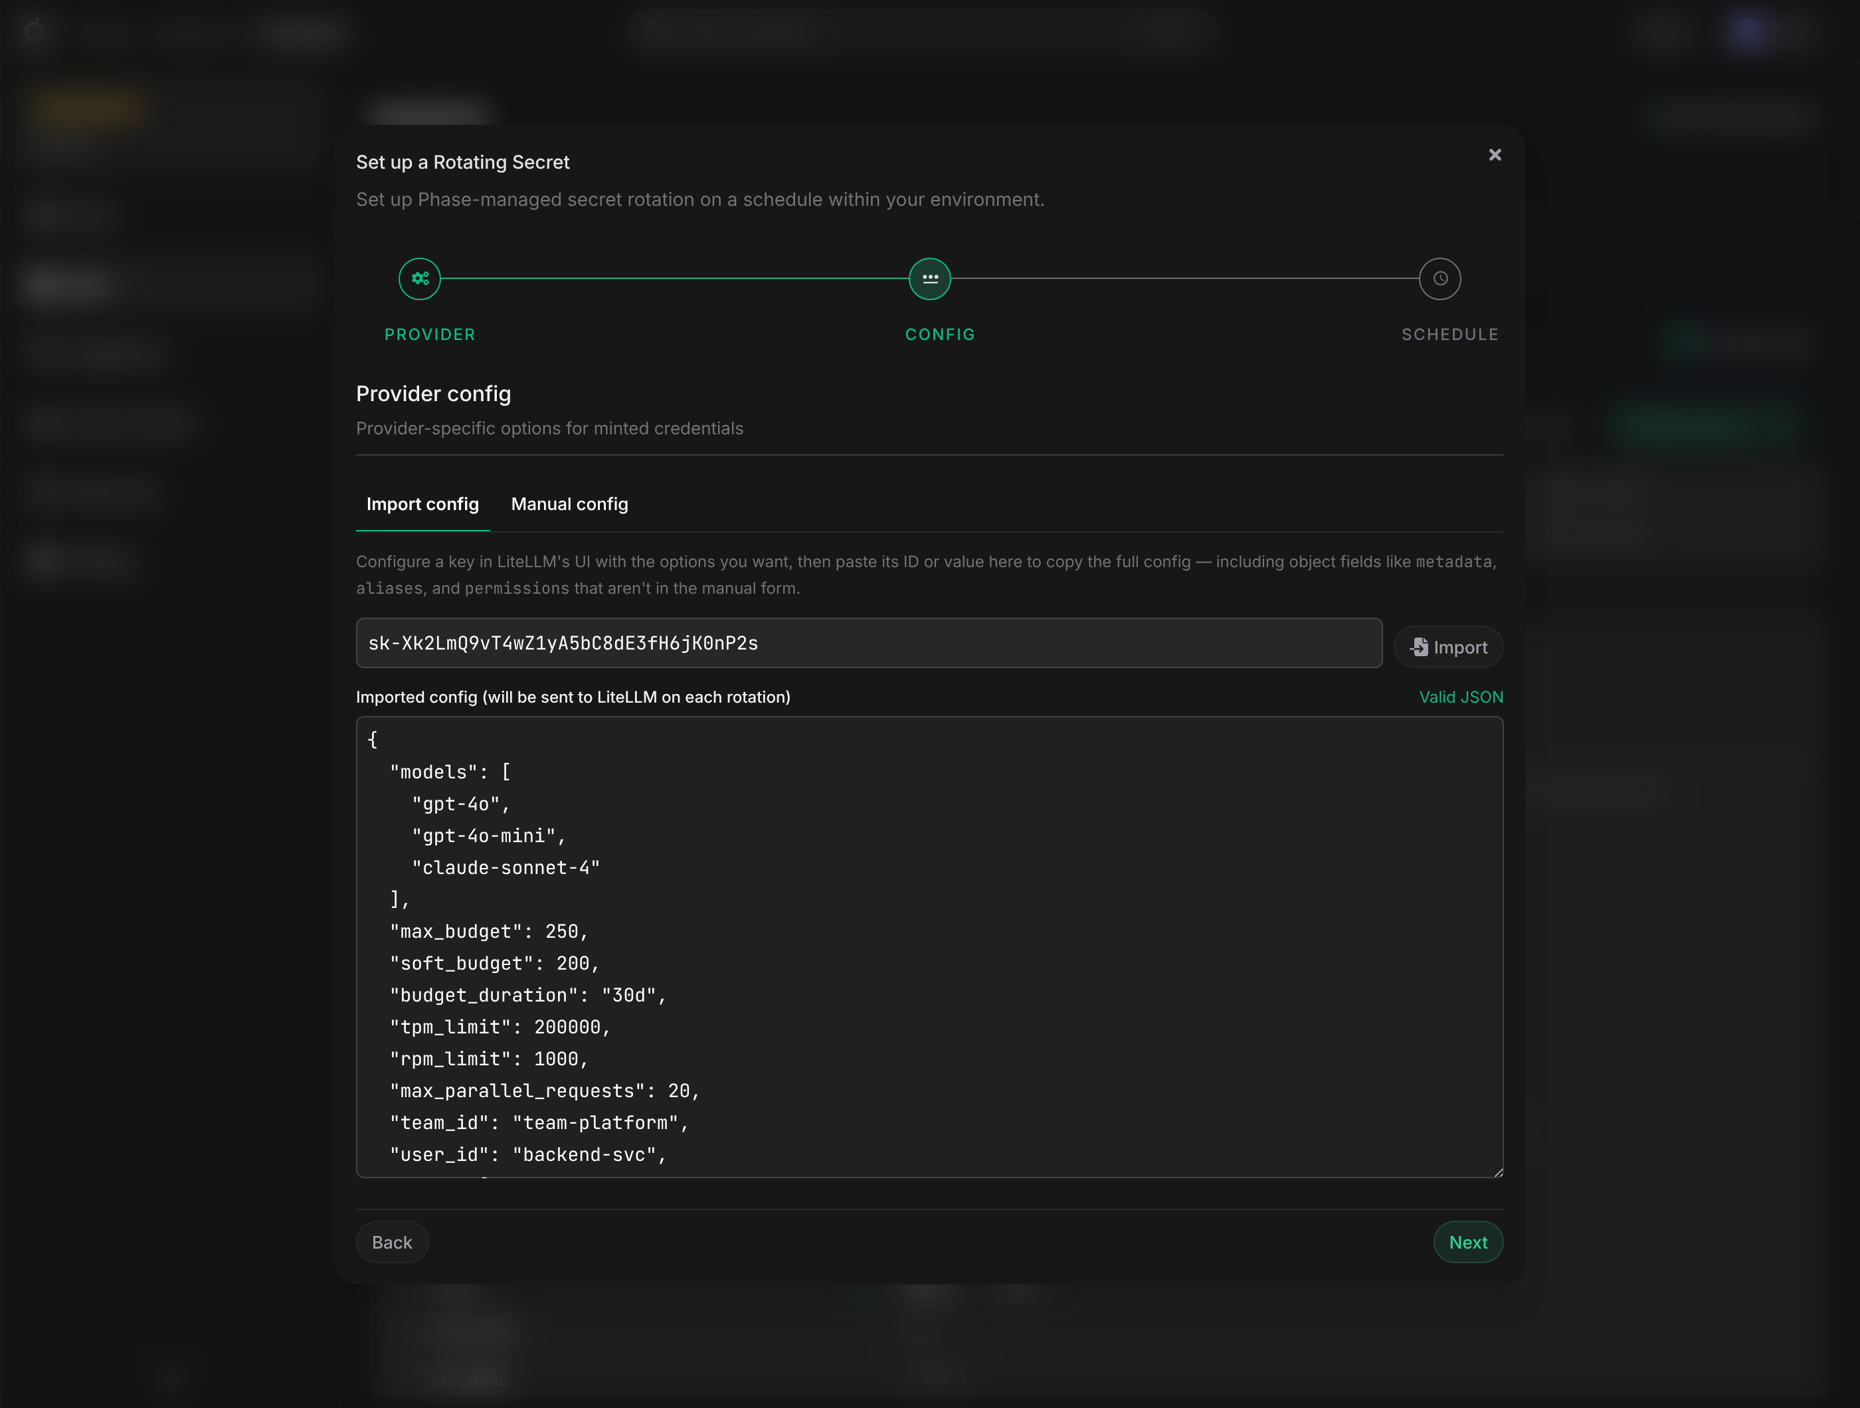Click the Provider config heading
Image resolution: width=1860 pixels, height=1408 pixels.
pos(433,393)
